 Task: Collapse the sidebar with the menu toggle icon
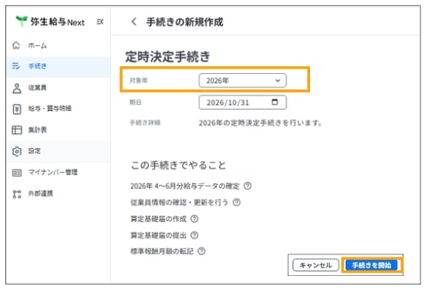(x=100, y=22)
